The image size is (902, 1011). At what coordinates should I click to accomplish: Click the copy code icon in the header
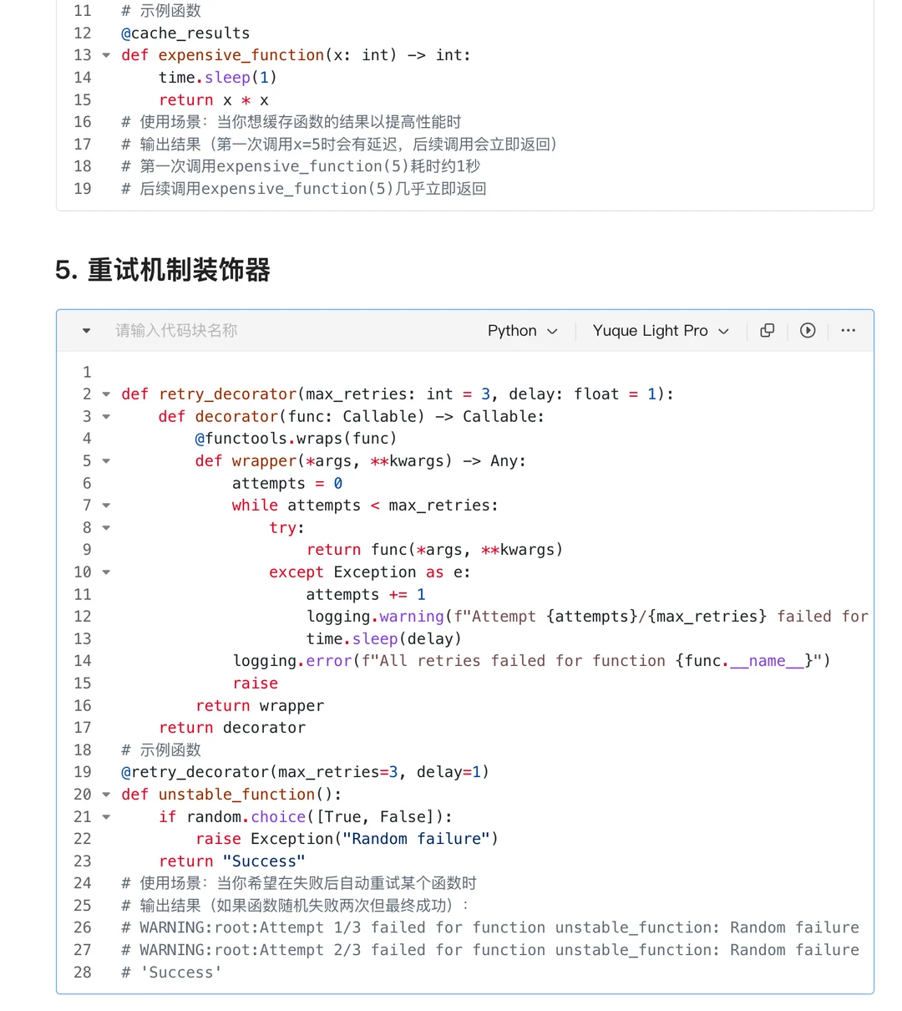coord(767,330)
